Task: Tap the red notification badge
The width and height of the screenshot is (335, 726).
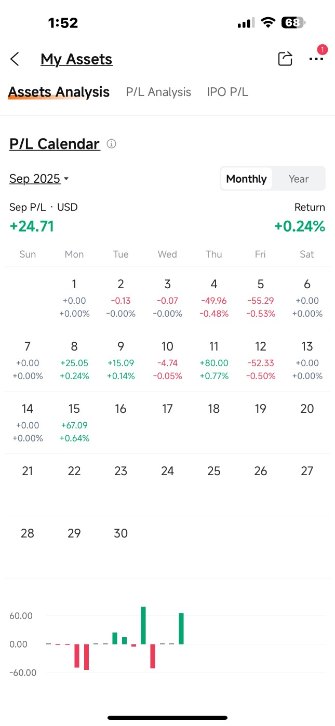Action: (x=322, y=50)
